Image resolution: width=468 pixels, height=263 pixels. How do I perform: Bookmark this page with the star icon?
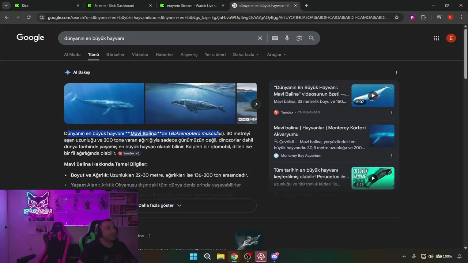(397, 17)
